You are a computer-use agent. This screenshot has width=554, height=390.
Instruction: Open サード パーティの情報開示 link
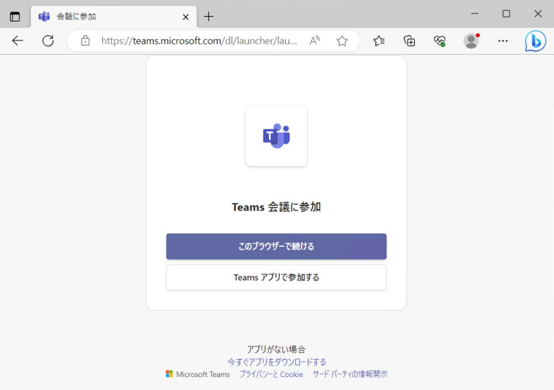pyautogui.click(x=350, y=374)
